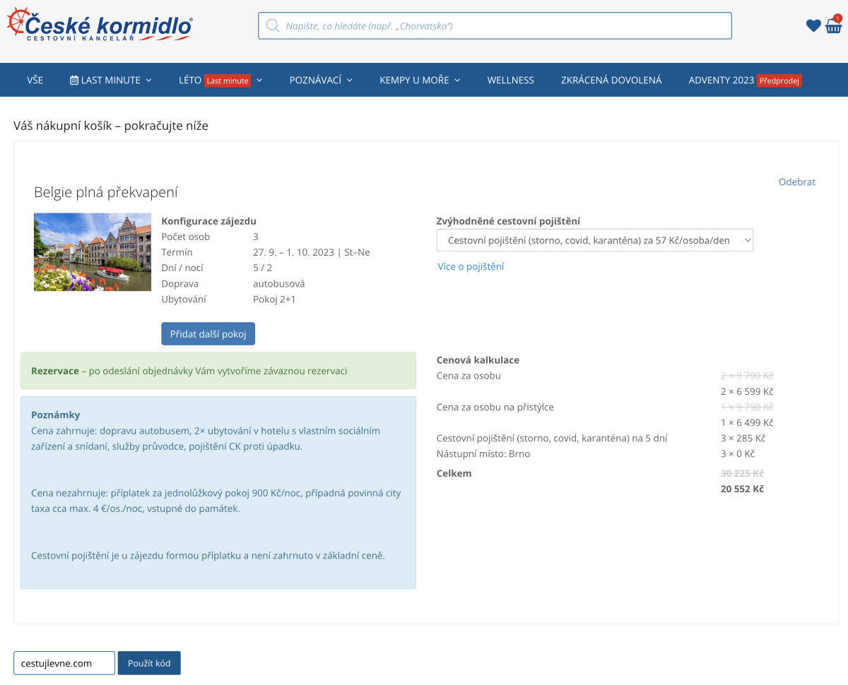Expand the POZNÁVACÍ menu chevron
848x685 pixels.
pos(349,81)
